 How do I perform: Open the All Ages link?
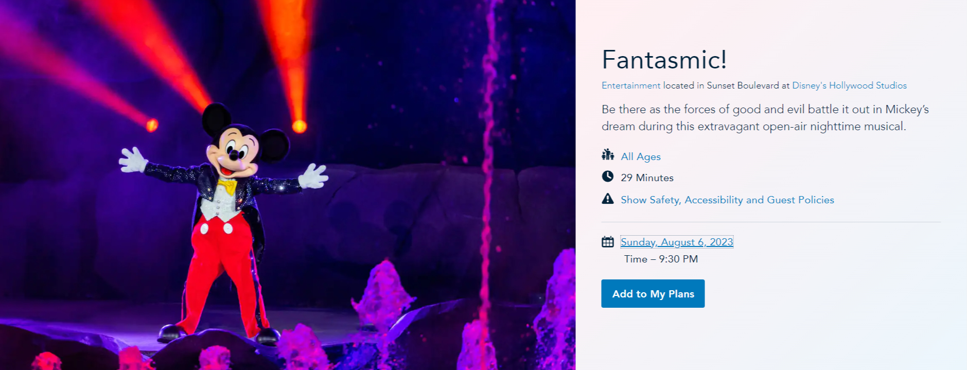(x=641, y=156)
